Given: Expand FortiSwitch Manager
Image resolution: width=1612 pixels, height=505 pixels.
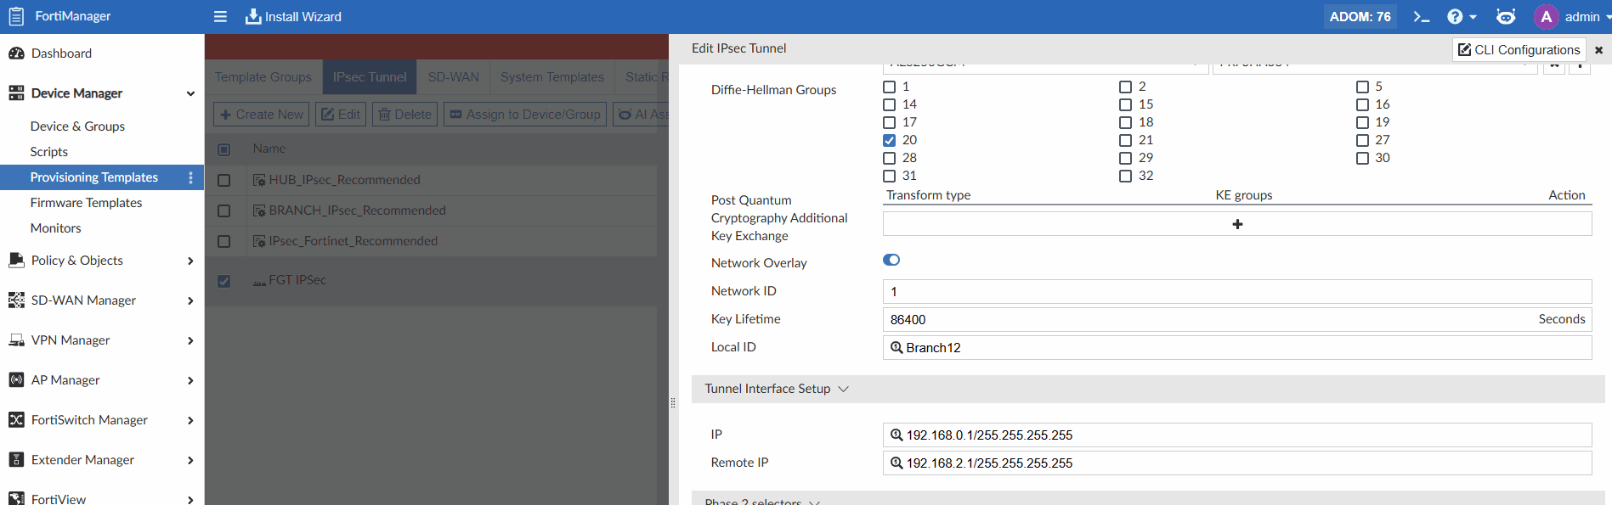Looking at the screenshot, I should (190, 420).
